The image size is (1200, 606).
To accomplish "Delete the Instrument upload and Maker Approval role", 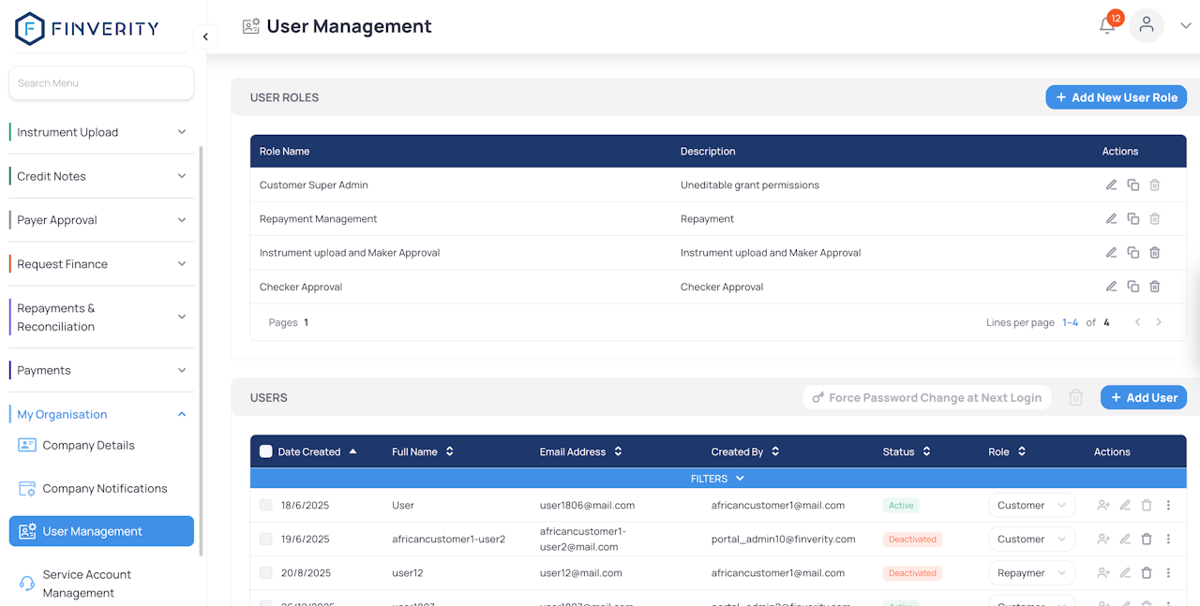I will tap(1155, 253).
